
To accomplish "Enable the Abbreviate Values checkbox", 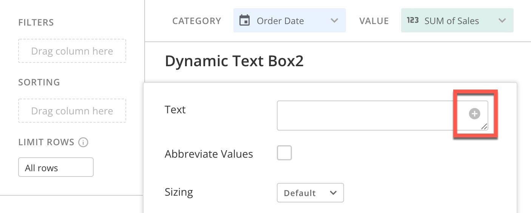I will (284, 153).
